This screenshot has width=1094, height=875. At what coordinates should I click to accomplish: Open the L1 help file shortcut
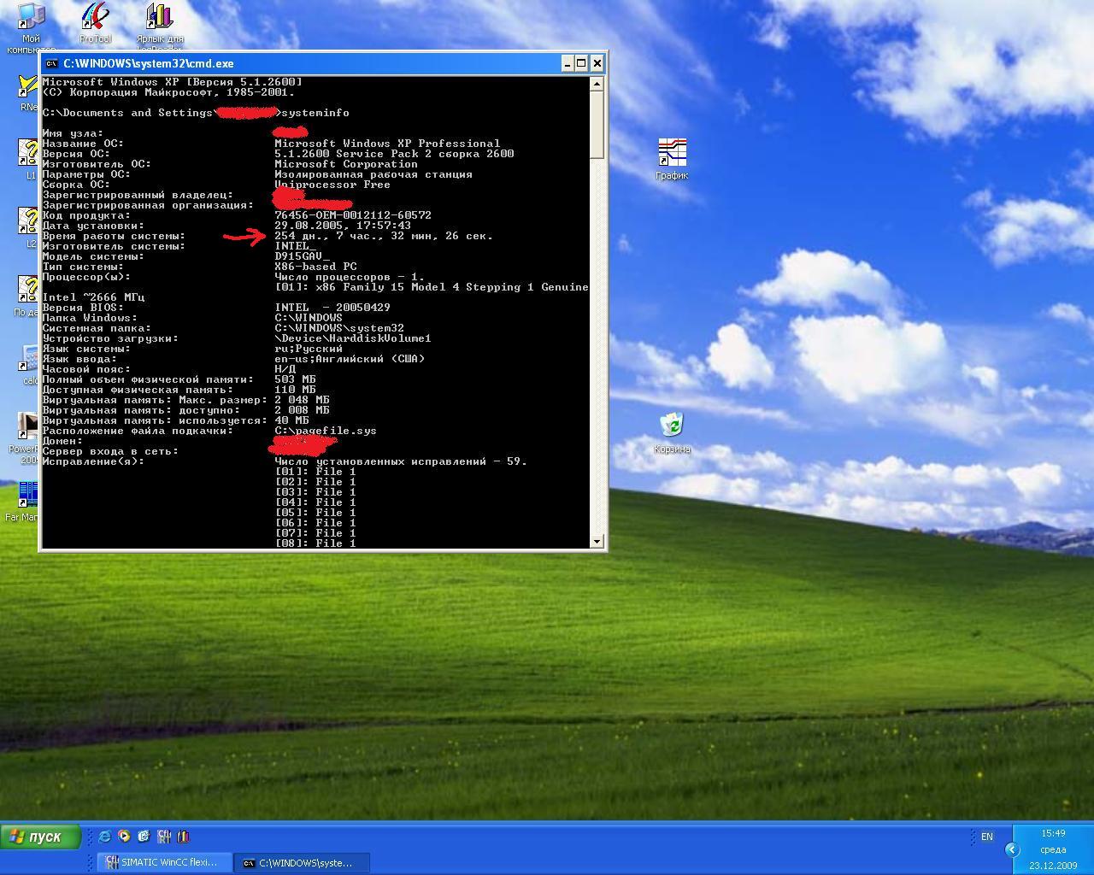tap(28, 152)
